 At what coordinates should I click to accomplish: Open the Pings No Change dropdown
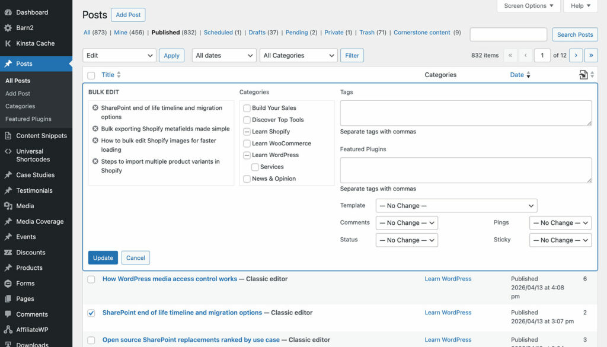(x=560, y=222)
